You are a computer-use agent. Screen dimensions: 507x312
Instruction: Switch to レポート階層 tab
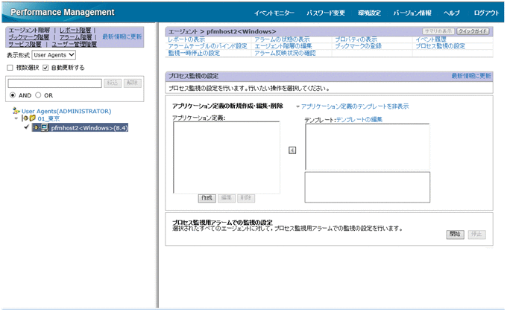click(75, 30)
